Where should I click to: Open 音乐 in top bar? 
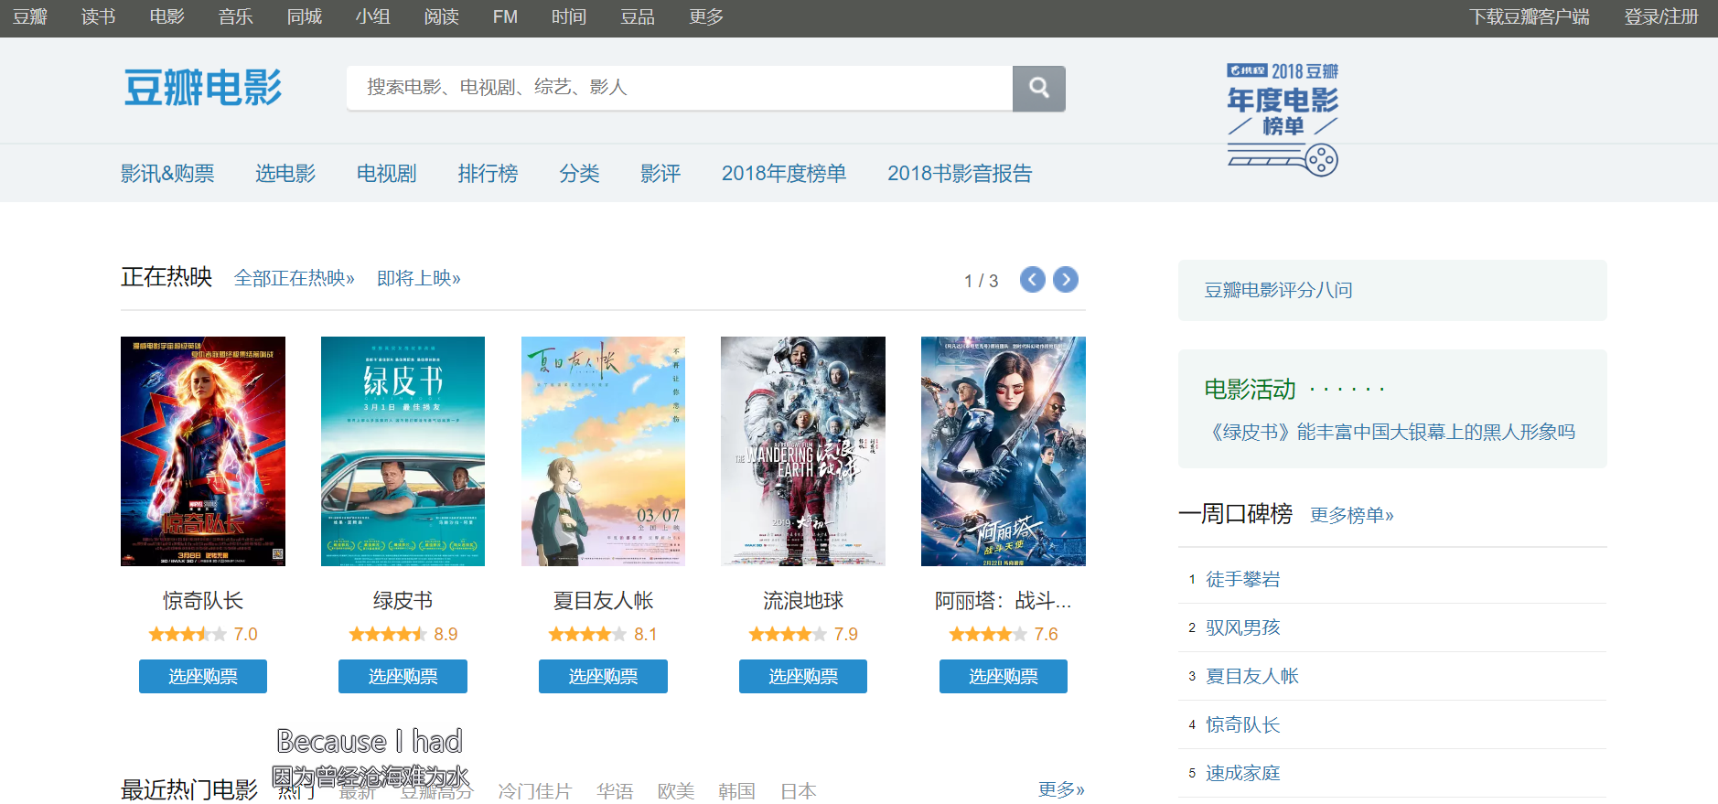pyautogui.click(x=236, y=16)
